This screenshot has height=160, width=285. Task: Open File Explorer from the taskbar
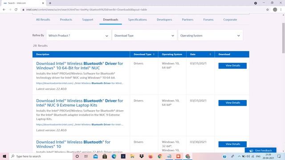pyautogui.click(x=132, y=156)
